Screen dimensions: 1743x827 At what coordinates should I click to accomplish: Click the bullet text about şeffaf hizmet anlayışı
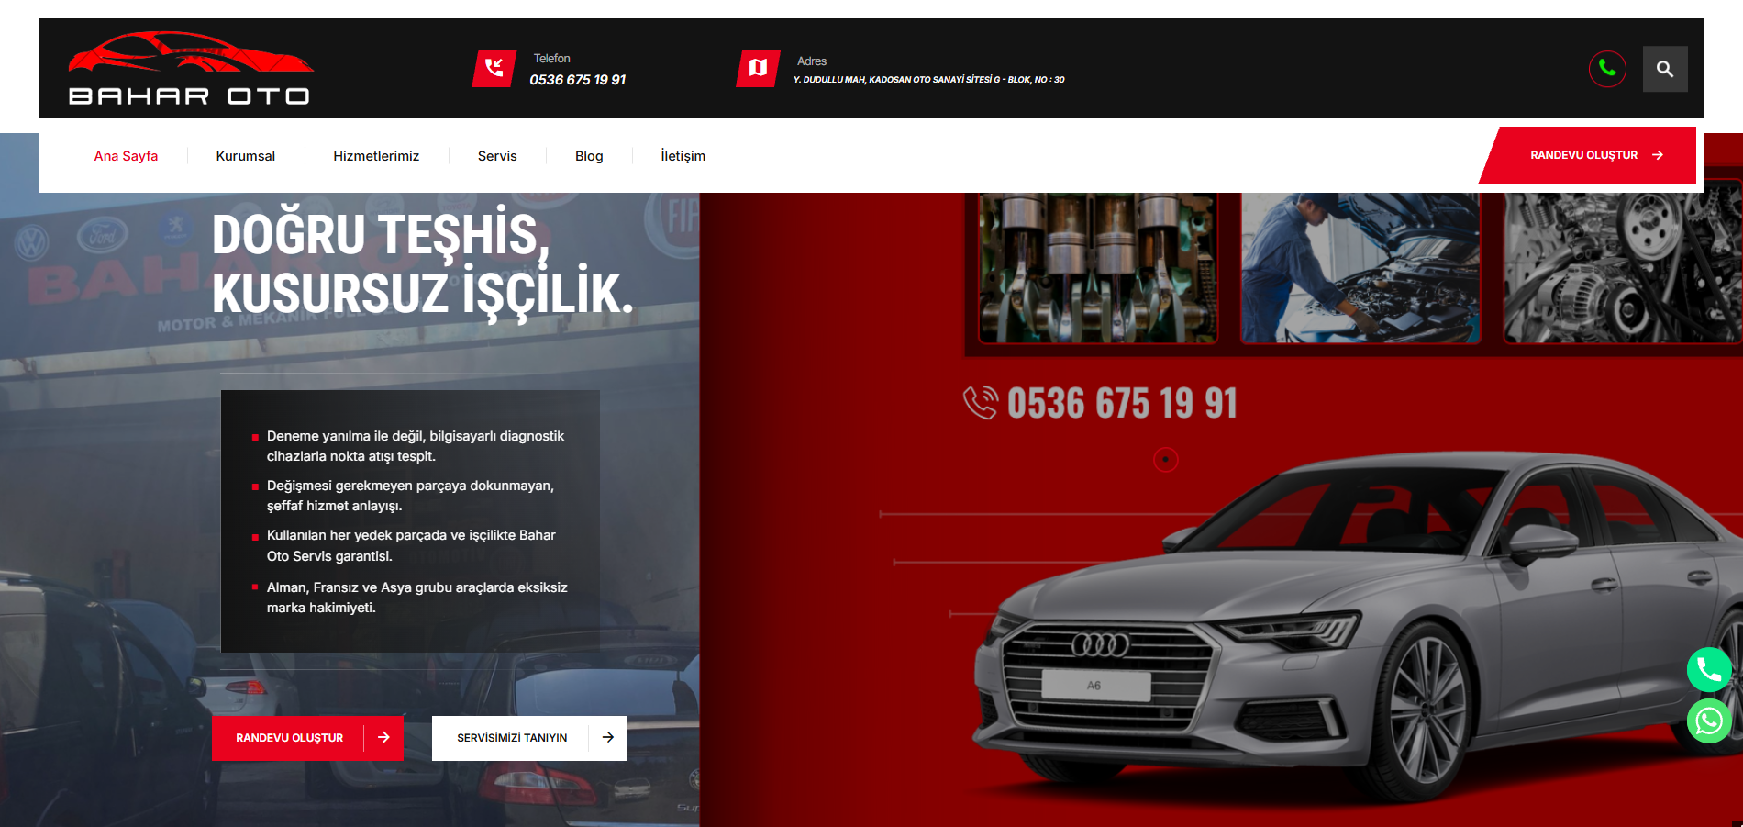tap(410, 496)
